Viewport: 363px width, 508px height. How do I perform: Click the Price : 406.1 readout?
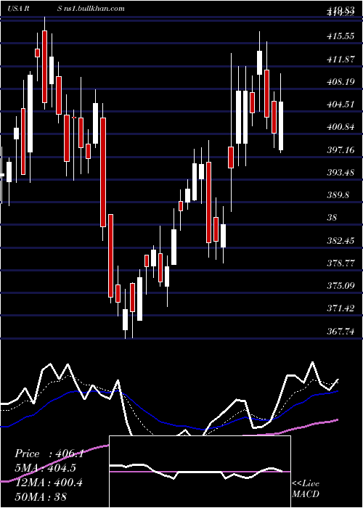[x=49, y=454]
